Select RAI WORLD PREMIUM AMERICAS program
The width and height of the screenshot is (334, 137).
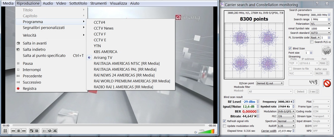(x=130, y=81)
